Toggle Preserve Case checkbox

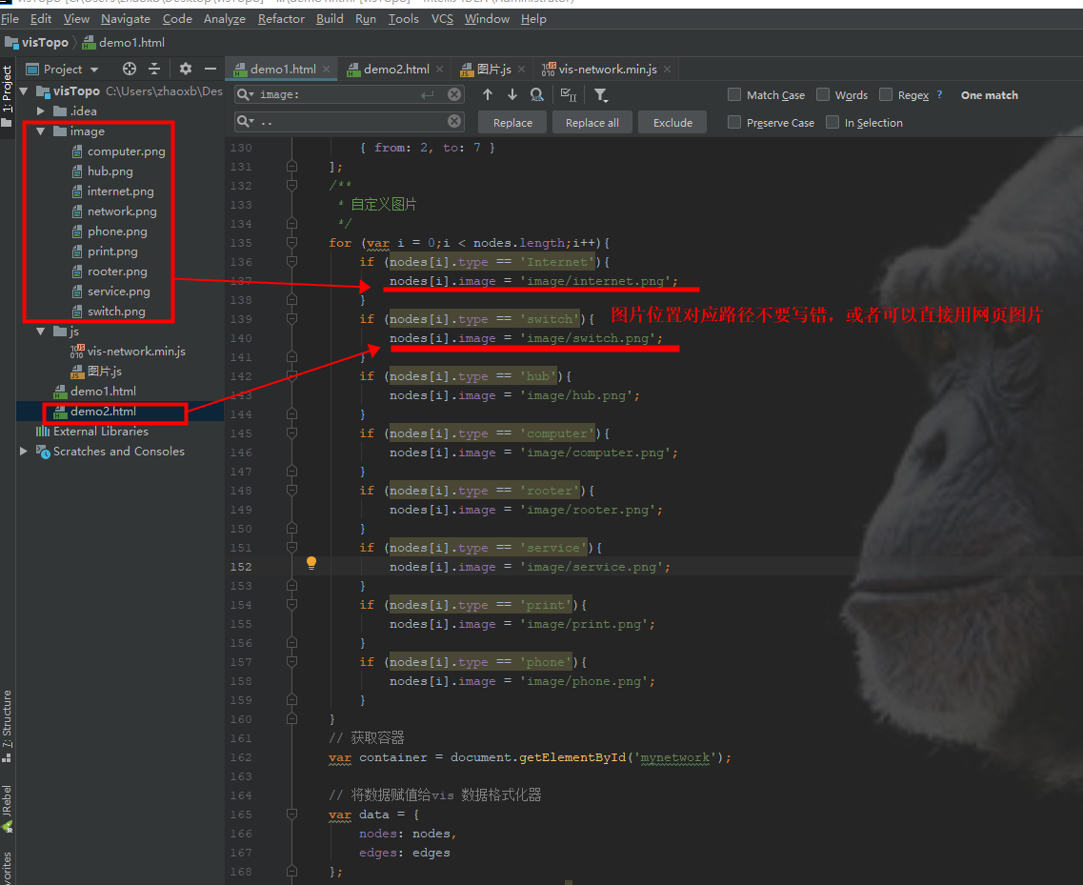click(x=734, y=122)
